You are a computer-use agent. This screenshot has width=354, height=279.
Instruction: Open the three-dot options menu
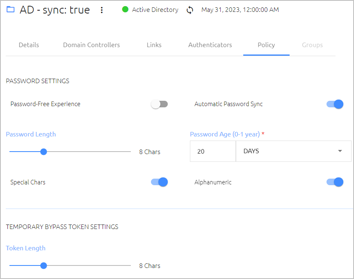coord(102,10)
